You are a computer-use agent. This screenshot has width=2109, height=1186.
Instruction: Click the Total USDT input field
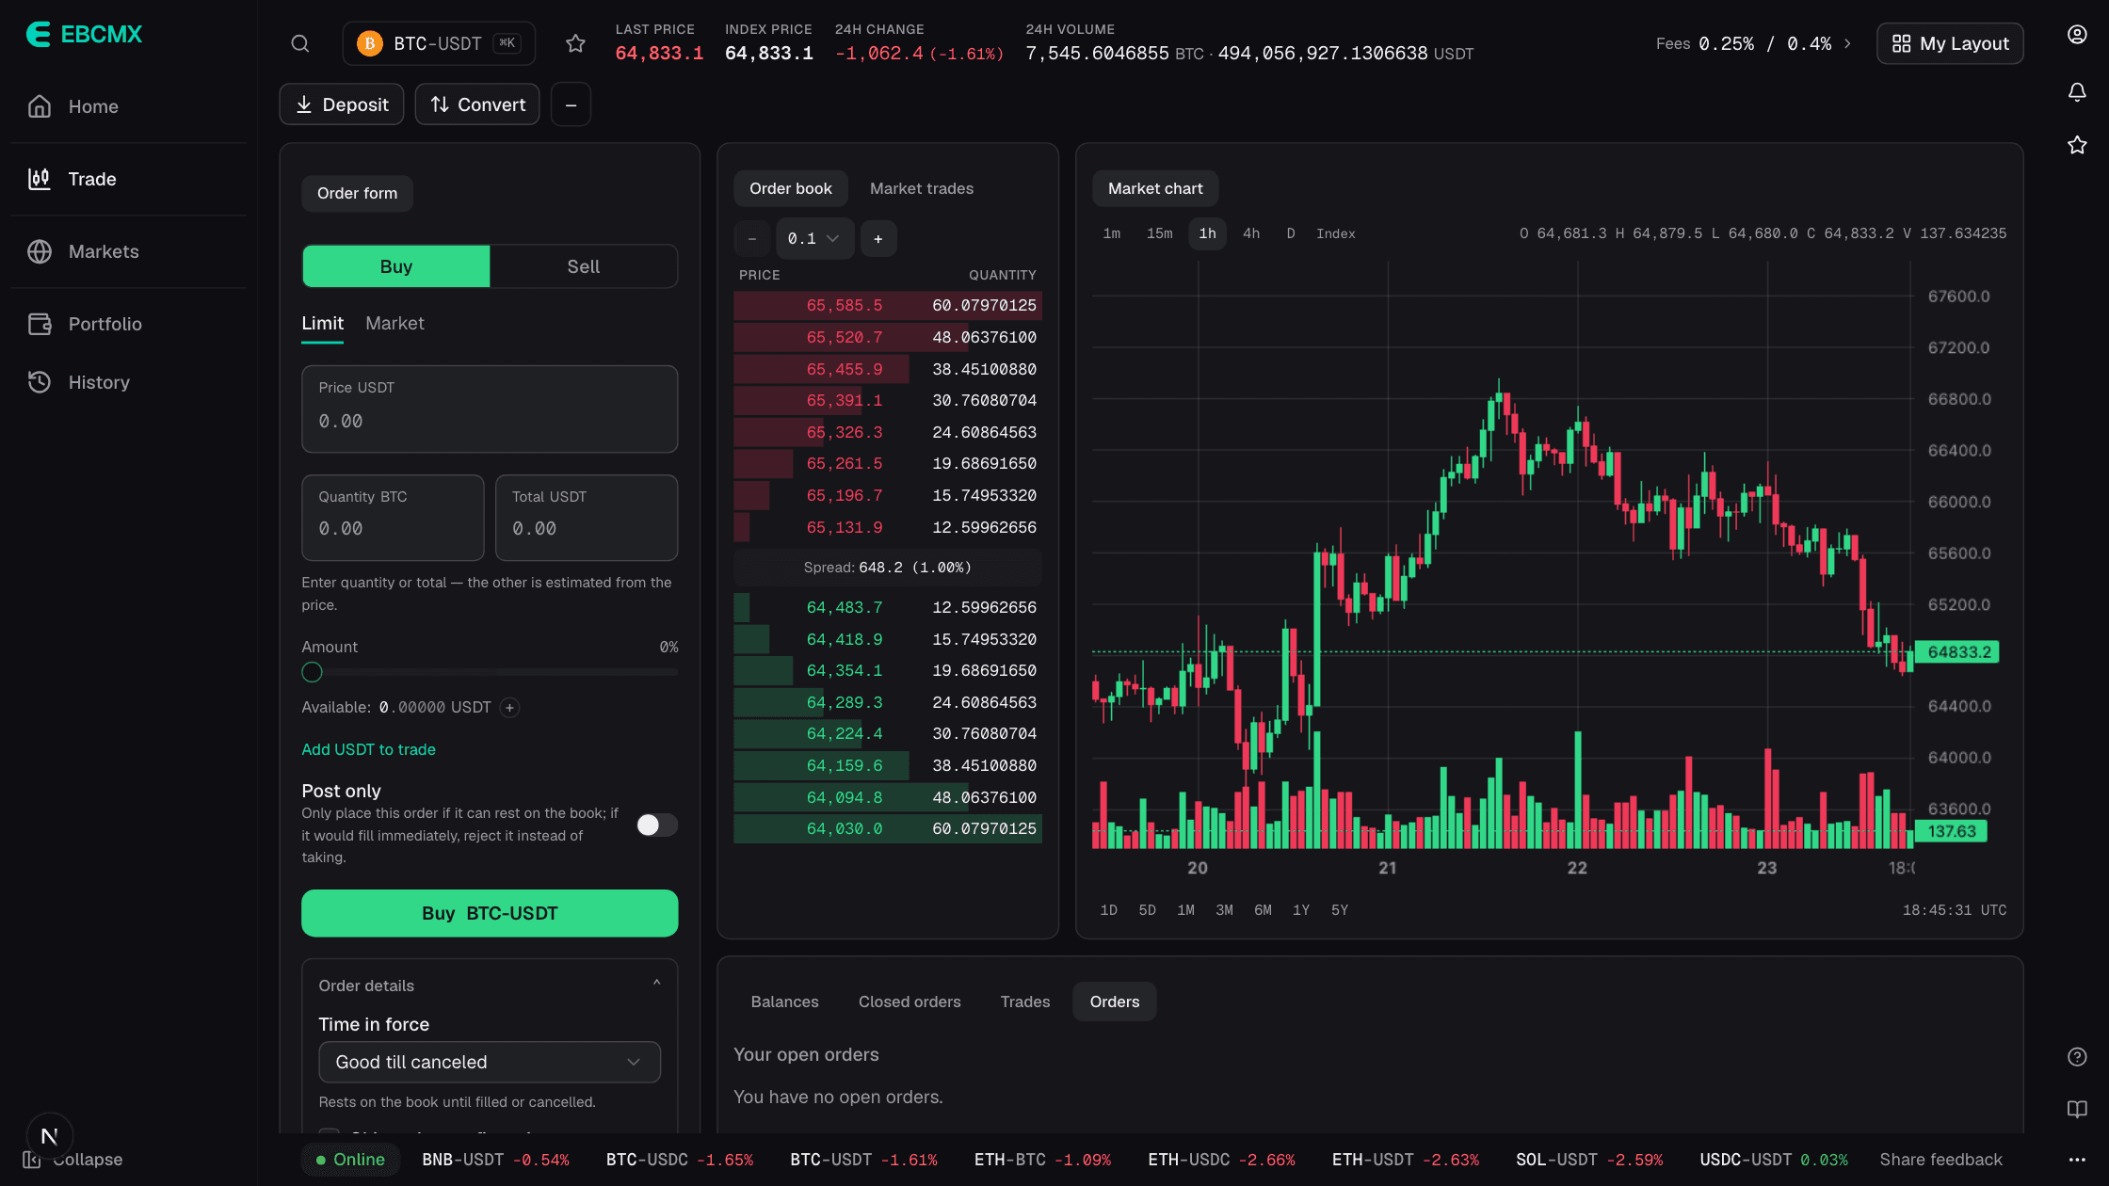click(x=587, y=518)
